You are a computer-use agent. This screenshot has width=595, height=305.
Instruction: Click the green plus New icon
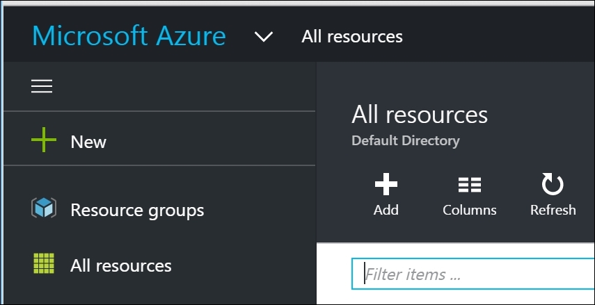[44, 140]
